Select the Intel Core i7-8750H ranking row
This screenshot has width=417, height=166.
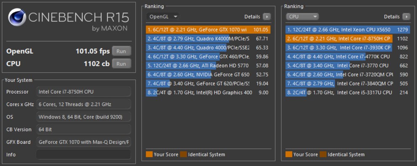348,39
